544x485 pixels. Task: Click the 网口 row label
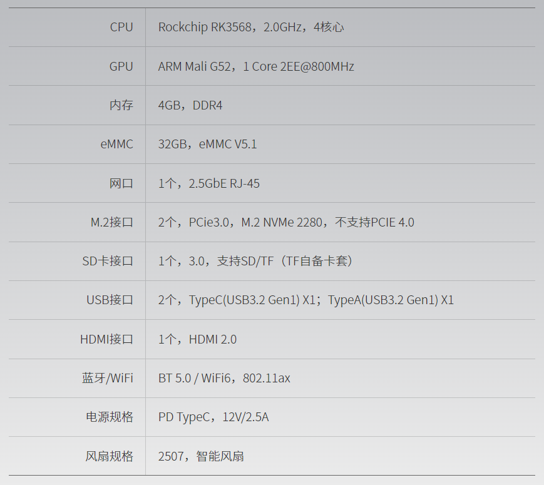pyautogui.click(x=121, y=183)
